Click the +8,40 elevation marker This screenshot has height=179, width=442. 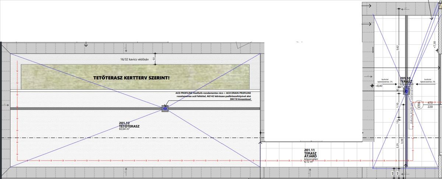[x=379, y=86]
